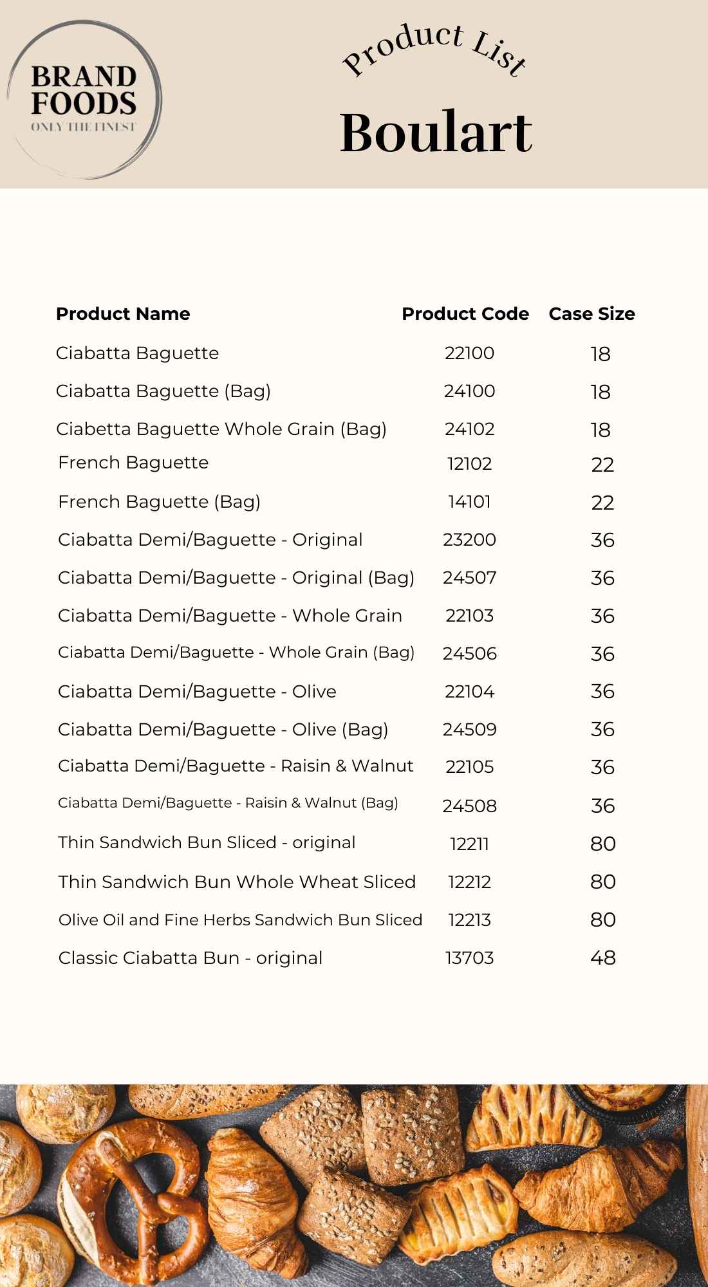Click the Boulart brand title
This screenshot has height=1287, width=708.
[x=436, y=132]
